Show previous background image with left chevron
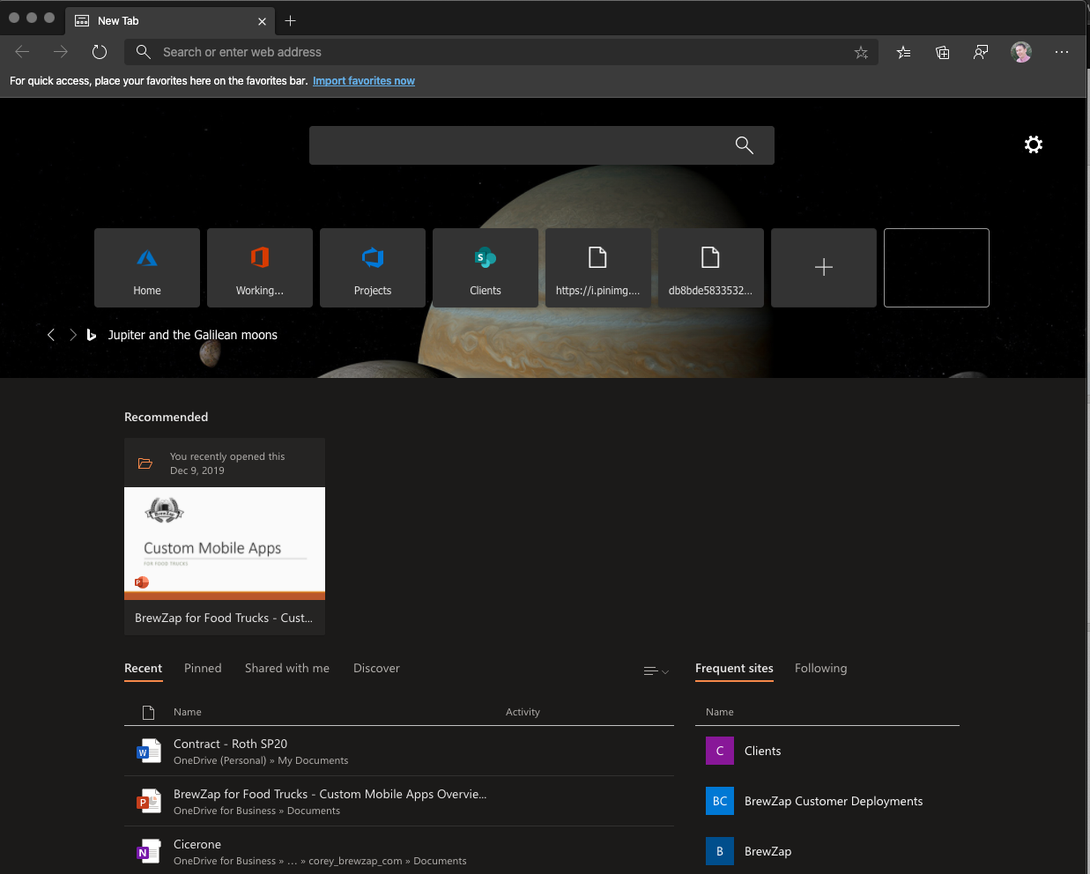The image size is (1090, 874). (51, 335)
